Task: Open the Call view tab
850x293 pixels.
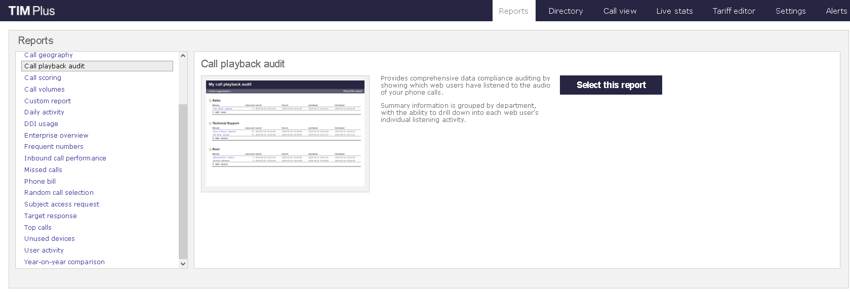Action: tap(620, 11)
